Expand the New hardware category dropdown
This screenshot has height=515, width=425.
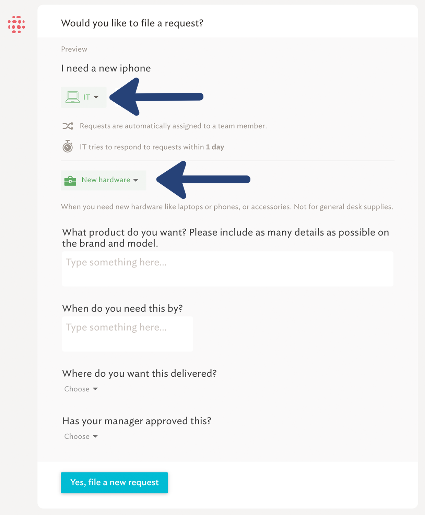(x=104, y=180)
